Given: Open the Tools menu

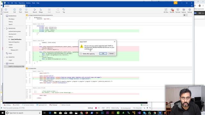Looking at the screenshot, I should 33,3.
